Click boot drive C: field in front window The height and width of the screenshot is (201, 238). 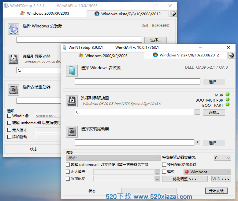[135, 112]
